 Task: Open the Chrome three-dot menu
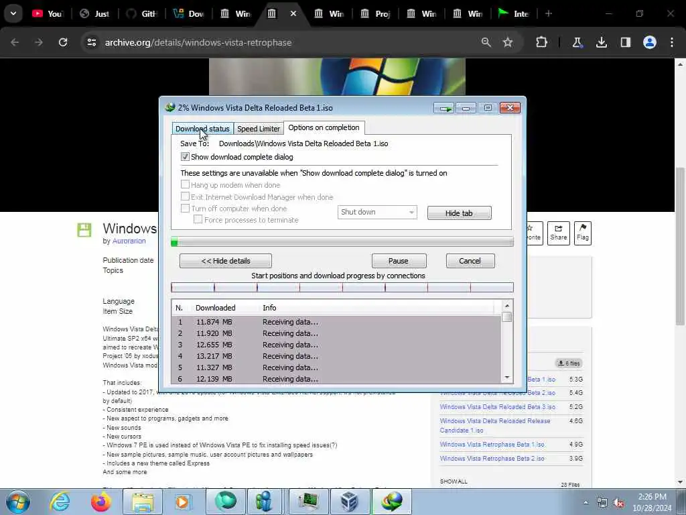click(x=672, y=42)
